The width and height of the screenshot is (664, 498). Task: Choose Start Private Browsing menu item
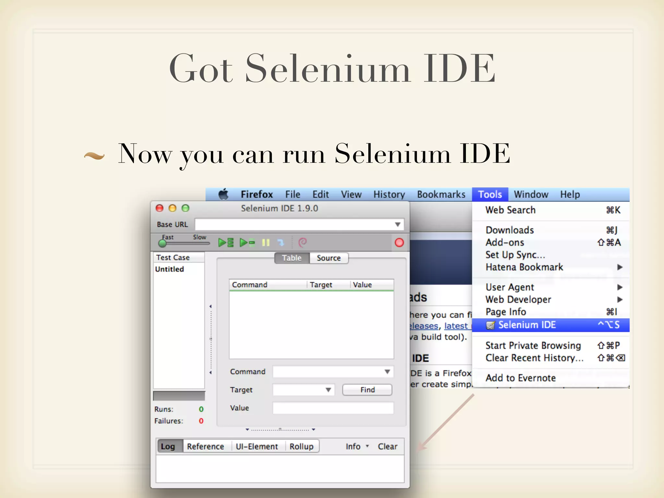551,346
